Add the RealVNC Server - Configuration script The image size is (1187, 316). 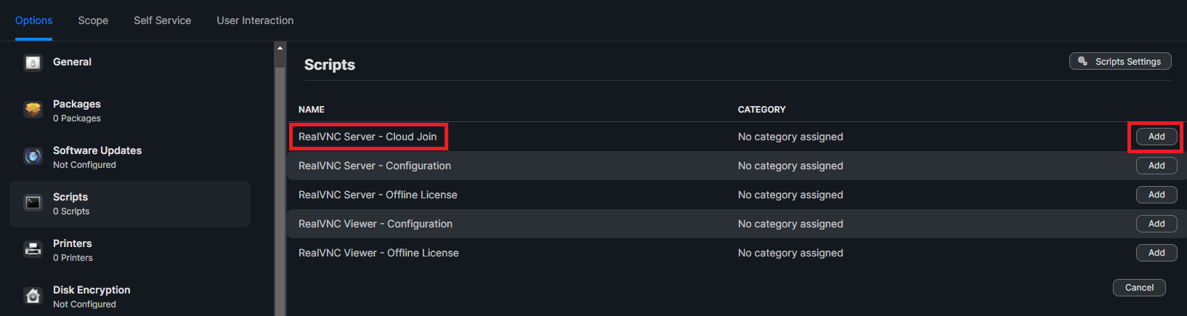coord(1156,166)
